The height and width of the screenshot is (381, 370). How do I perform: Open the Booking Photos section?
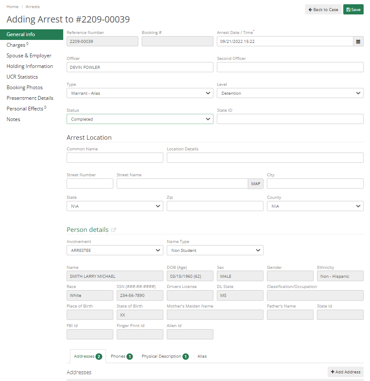(23, 87)
